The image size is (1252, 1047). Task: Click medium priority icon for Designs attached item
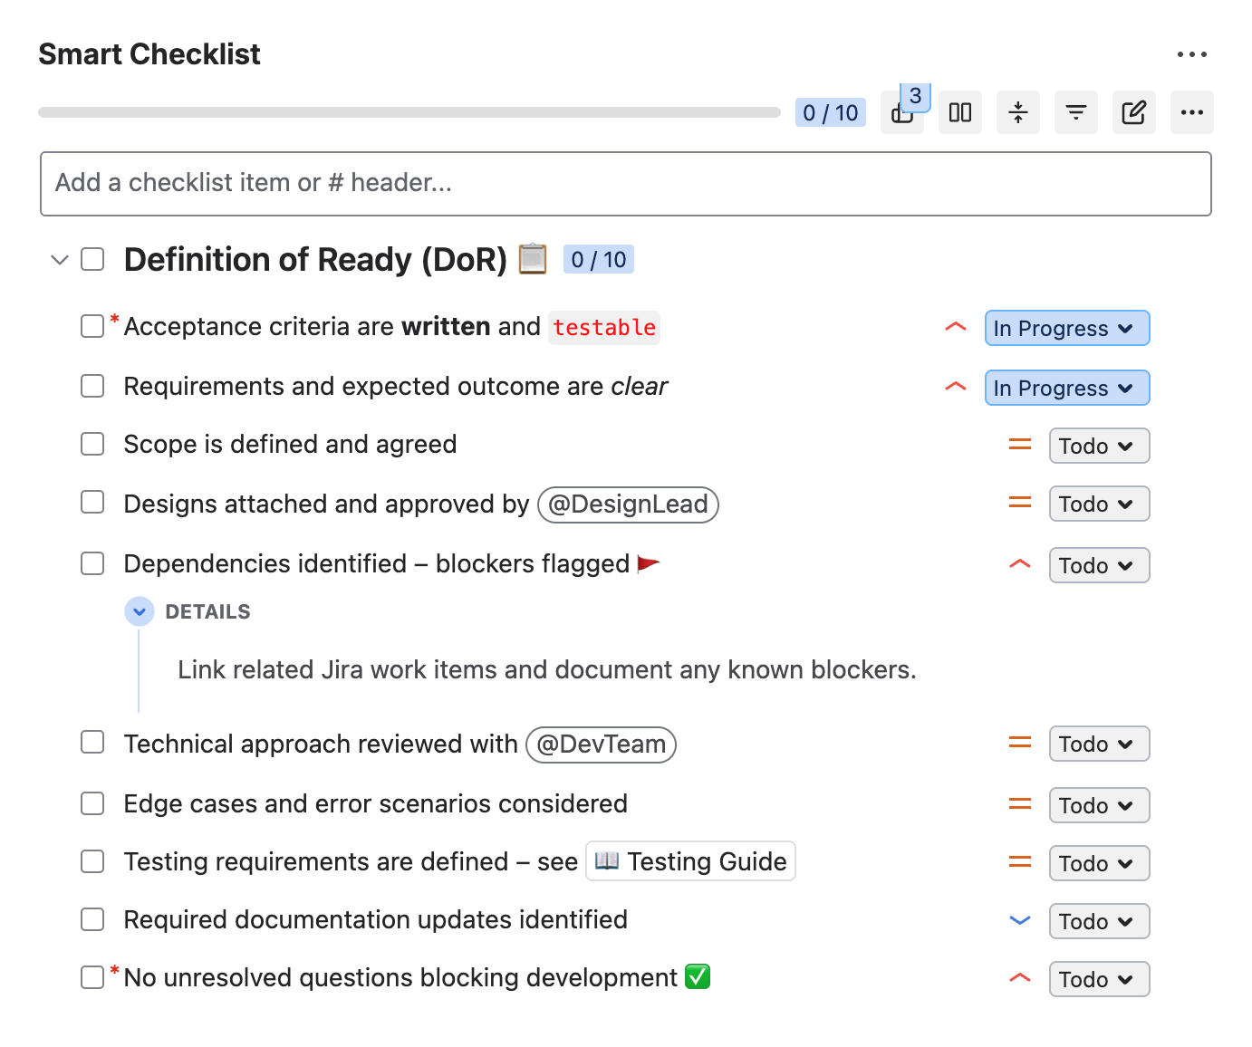[x=1020, y=503]
